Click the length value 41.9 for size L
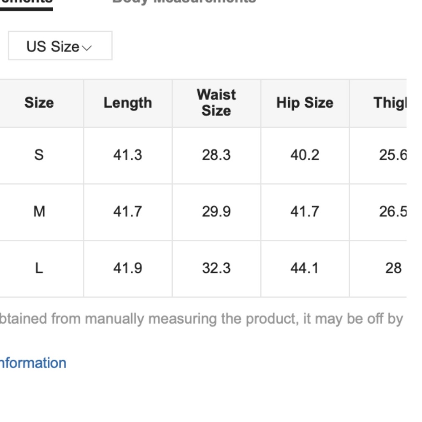The height and width of the screenshot is (422, 422). [x=127, y=268]
